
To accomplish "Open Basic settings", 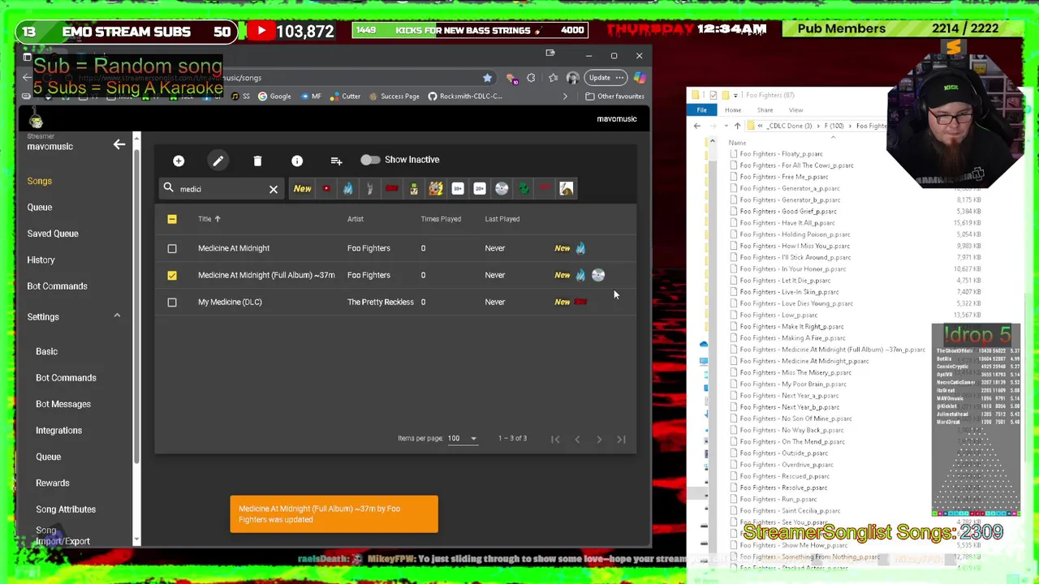I will [x=46, y=351].
